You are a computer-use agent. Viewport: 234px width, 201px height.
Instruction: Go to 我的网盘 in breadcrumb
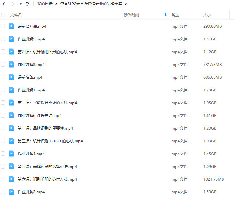45,4
